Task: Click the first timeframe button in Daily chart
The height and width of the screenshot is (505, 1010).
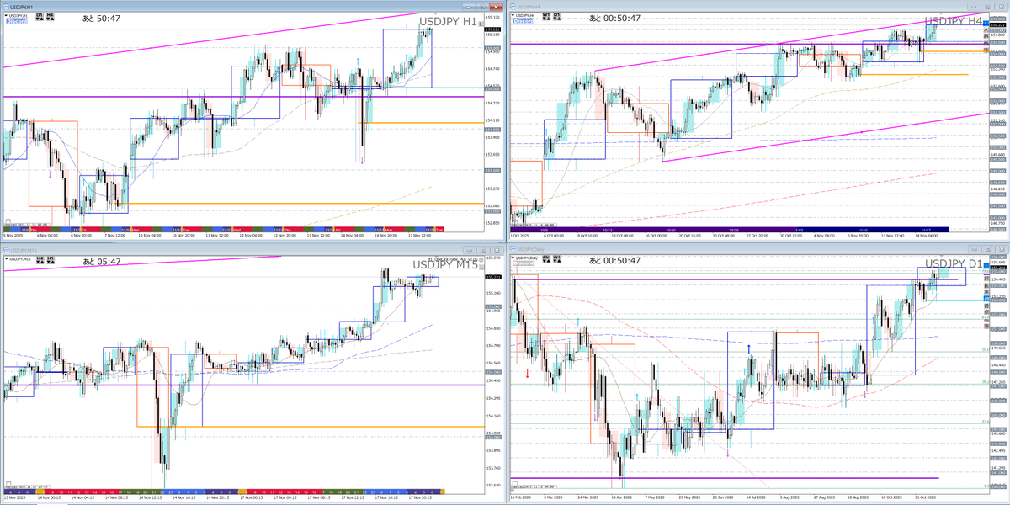Action: coord(546,260)
